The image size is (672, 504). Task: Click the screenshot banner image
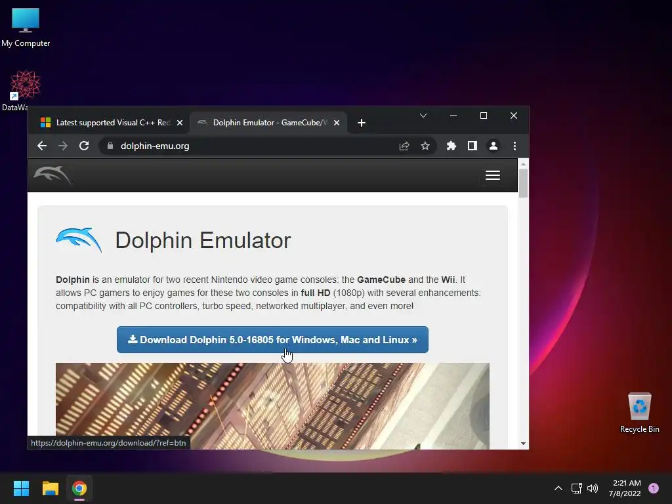tap(272, 406)
